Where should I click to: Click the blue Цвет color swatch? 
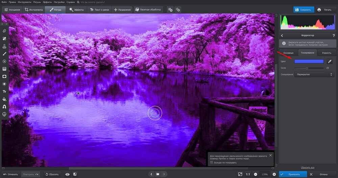tap(309, 61)
